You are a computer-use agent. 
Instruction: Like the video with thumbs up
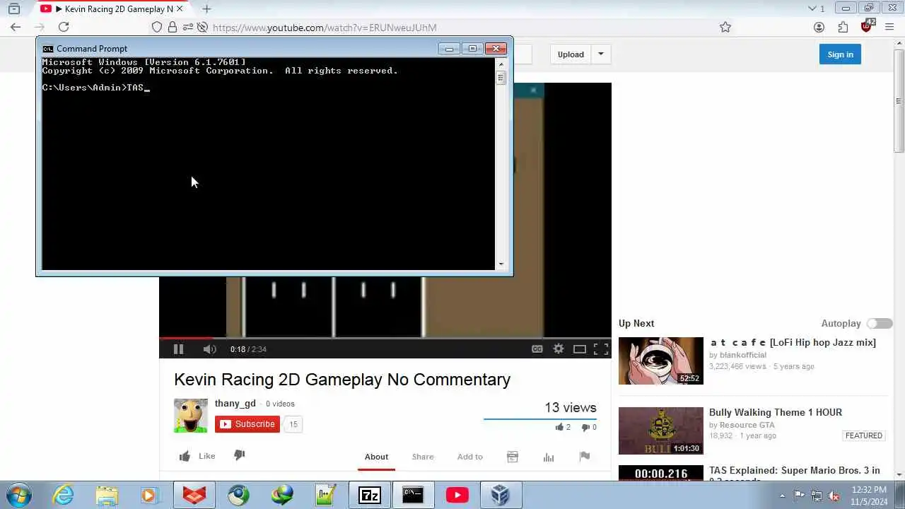[197, 456]
